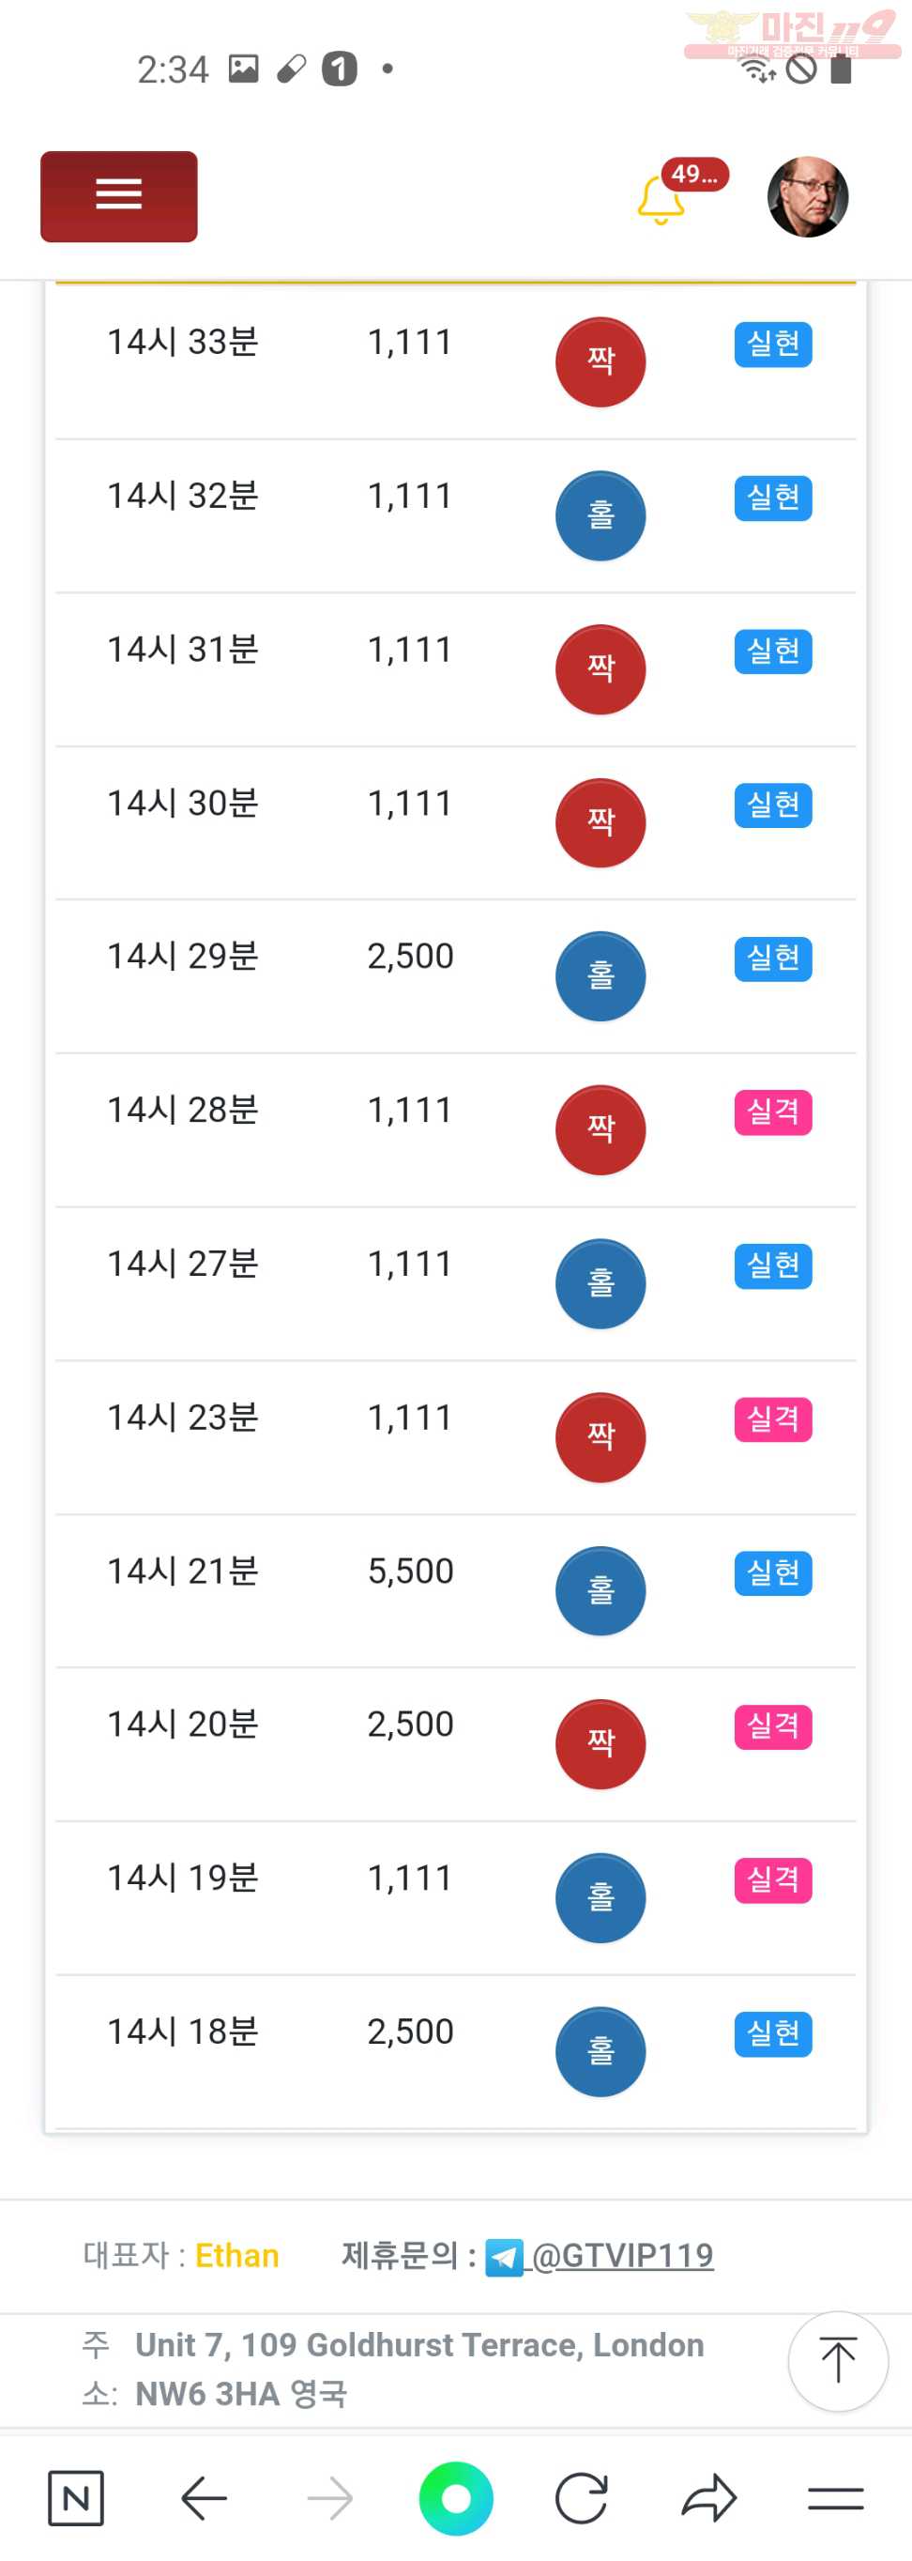
Task: Open the browser N home icon
Action: click(x=75, y=2496)
